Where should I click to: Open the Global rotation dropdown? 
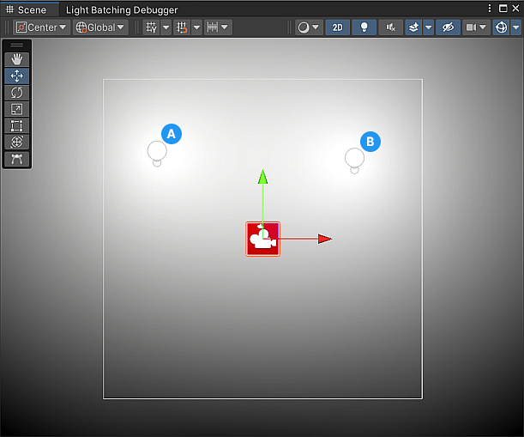point(100,27)
